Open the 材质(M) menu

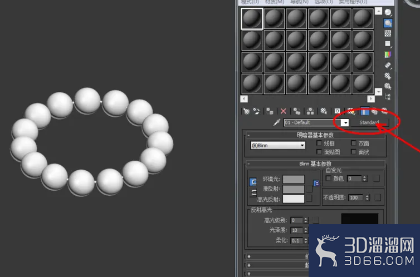(x=275, y=2)
